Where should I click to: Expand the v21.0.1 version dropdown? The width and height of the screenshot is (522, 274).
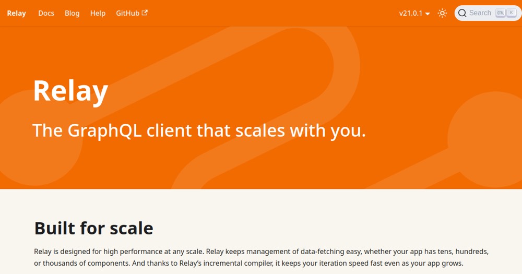pos(414,14)
